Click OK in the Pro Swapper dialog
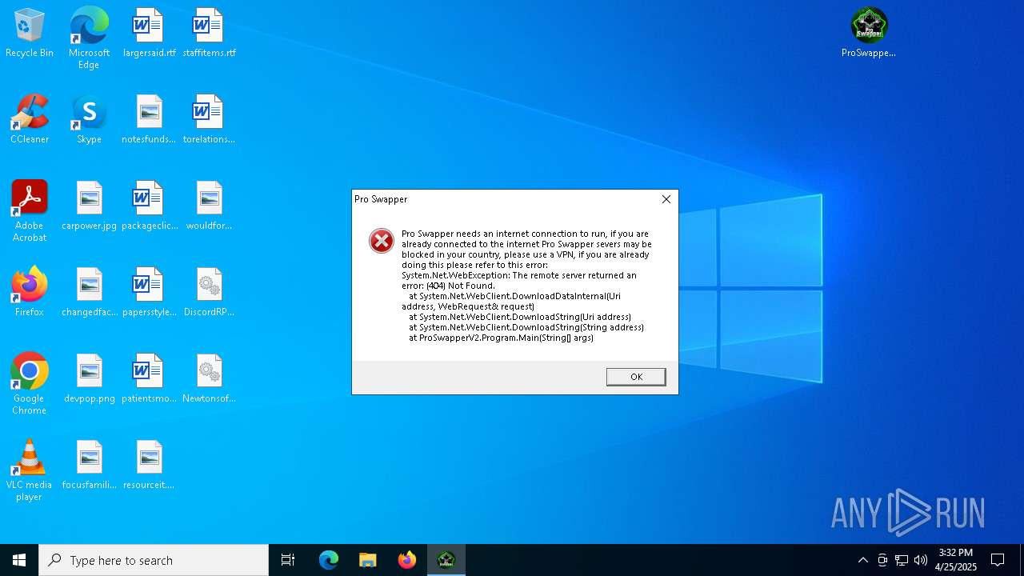 [636, 377]
